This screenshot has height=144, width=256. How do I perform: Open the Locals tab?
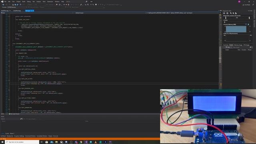[7, 133]
